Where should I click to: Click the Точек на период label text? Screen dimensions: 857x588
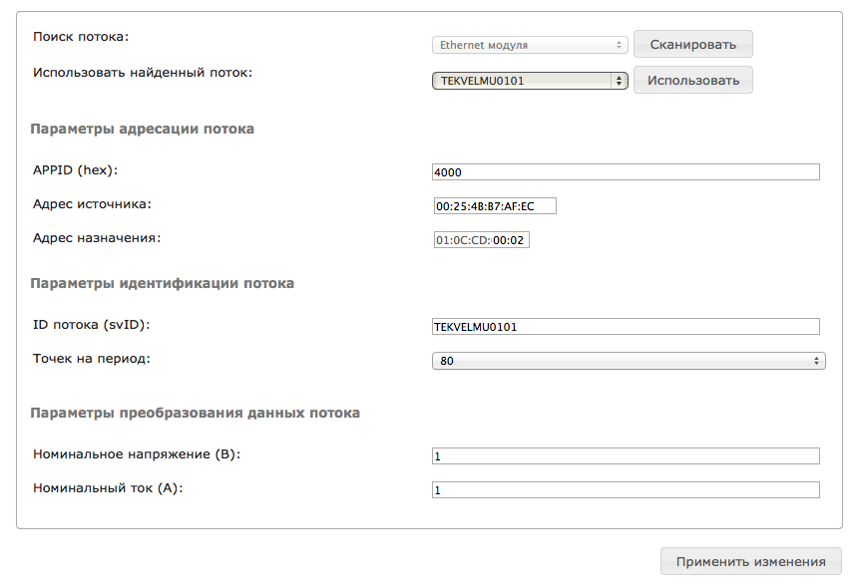(x=91, y=359)
